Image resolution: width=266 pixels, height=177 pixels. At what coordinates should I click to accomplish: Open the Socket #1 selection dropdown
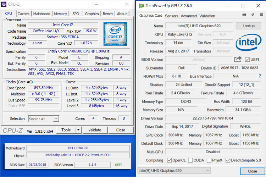coord(44,118)
